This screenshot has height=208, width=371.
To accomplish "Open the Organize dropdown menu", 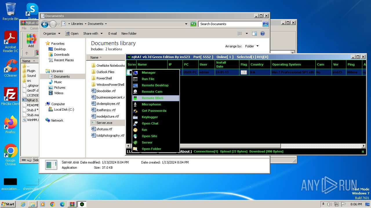I will [x=52, y=34].
